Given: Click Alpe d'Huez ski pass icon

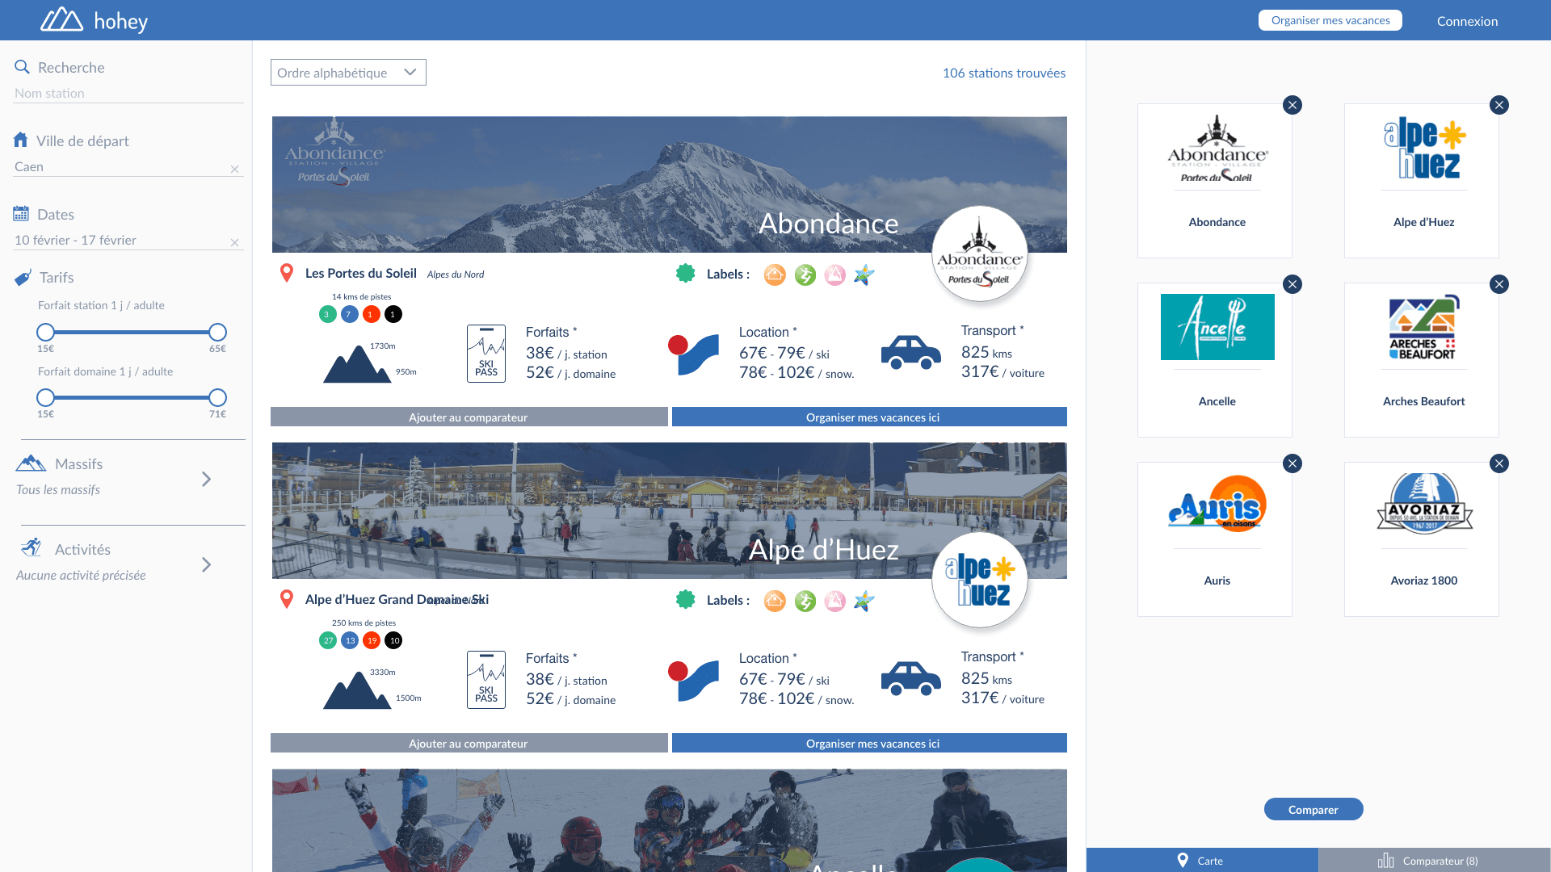Looking at the screenshot, I should [486, 680].
